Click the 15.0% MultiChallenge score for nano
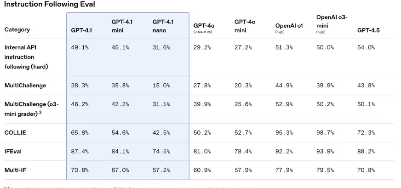Screen dimensions: 401x188 click(161, 85)
